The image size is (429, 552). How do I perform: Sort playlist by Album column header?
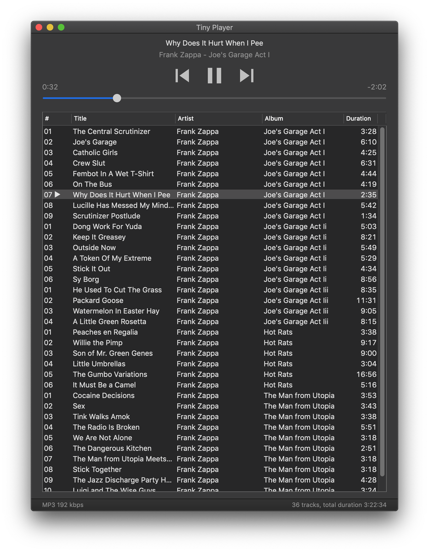[x=303, y=119]
